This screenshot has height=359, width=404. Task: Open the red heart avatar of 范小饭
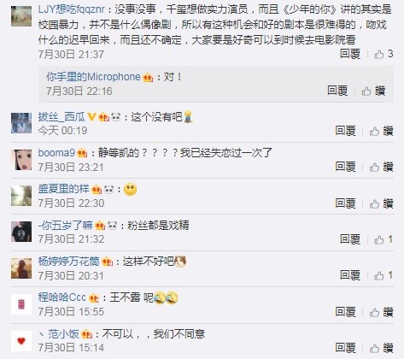point(21,341)
